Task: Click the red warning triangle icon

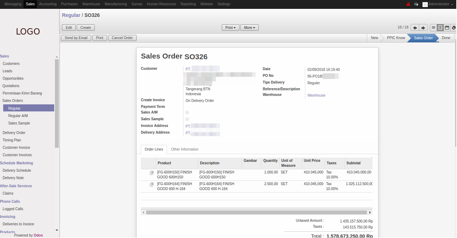Action: tap(408, 4)
